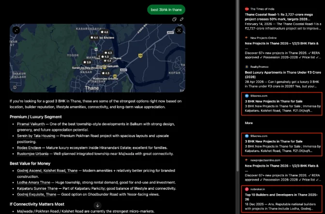Image resolution: width=325 pixels, height=214 pixels.
Task: Click 'newprojectsonline.com' source name
Action: coord(266,160)
